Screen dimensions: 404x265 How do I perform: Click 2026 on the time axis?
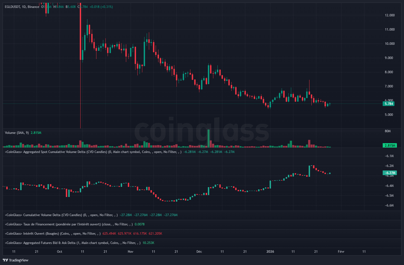270,252
